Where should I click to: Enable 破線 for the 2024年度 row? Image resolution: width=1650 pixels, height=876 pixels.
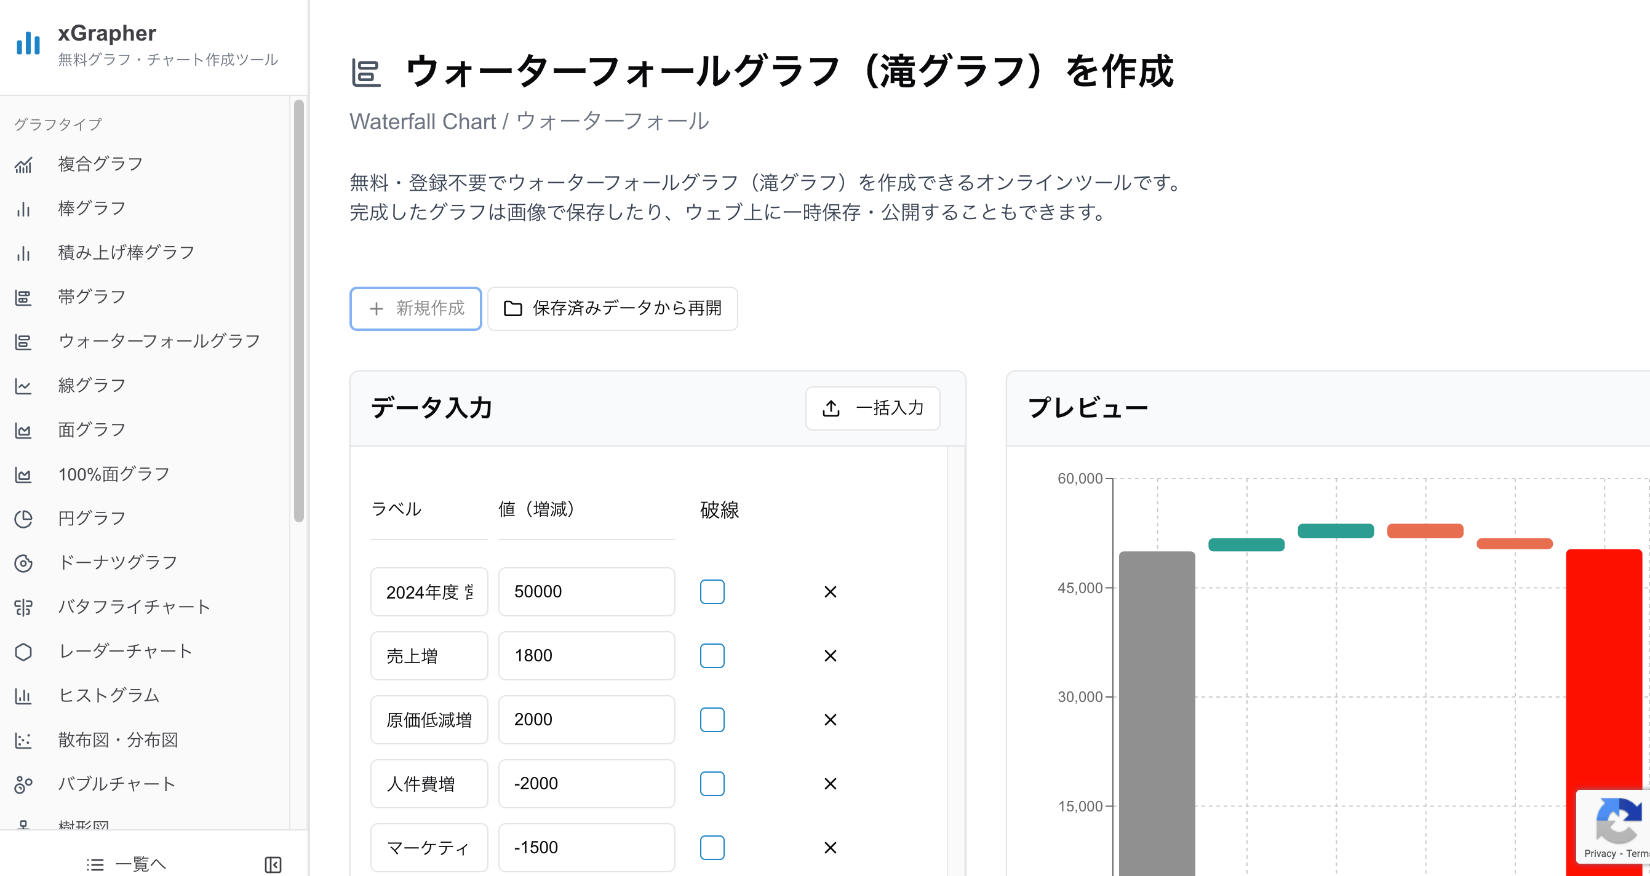click(x=712, y=592)
